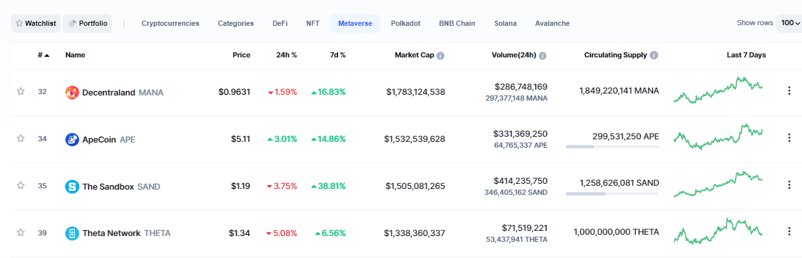This screenshot has height=258, width=802.
Task: Star Decentraland to add to watchlist
Action: click(x=21, y=92)
